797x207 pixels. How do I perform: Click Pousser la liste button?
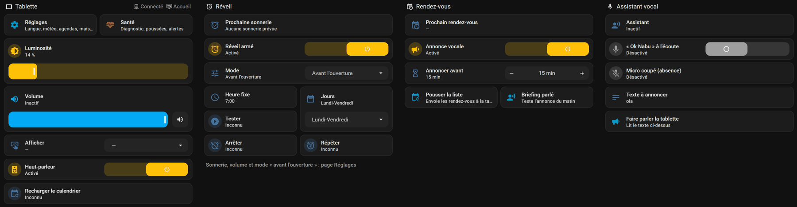pos(451,97)
